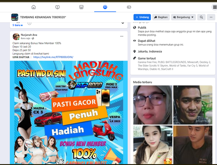217x165 pixels.
Task: Select the Jakarta, Indonesia text
Action: point(150,51)
